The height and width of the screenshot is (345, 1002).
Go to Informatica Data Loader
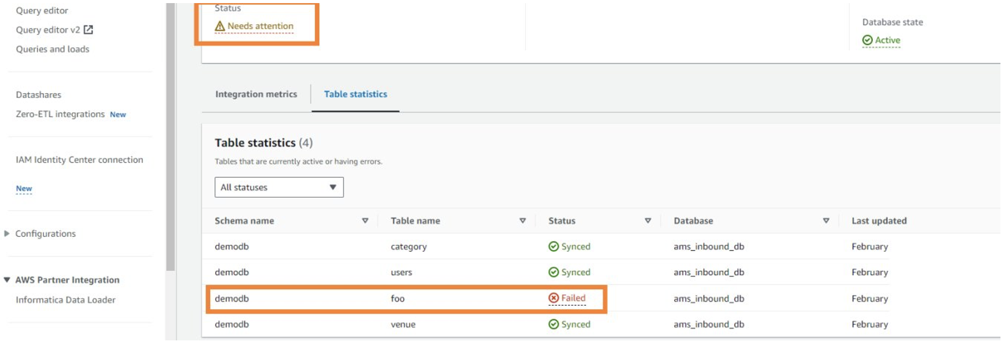click(x=65, y=300)
